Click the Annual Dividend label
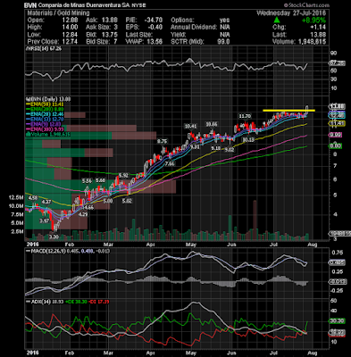351x357 pixels. [x=194, y=27]
